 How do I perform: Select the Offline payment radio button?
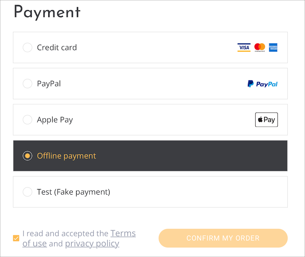tap(27, 156)
